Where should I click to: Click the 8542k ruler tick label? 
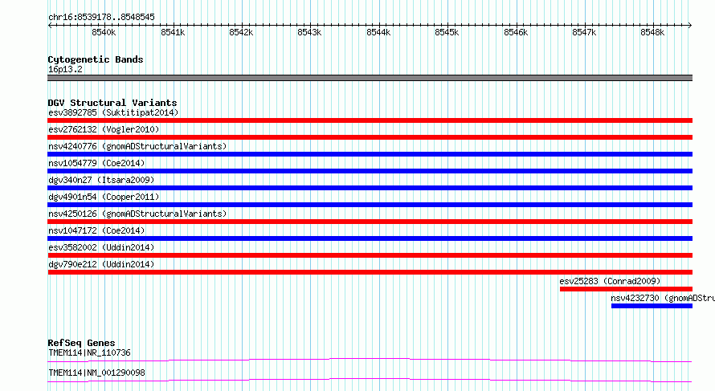241,32
